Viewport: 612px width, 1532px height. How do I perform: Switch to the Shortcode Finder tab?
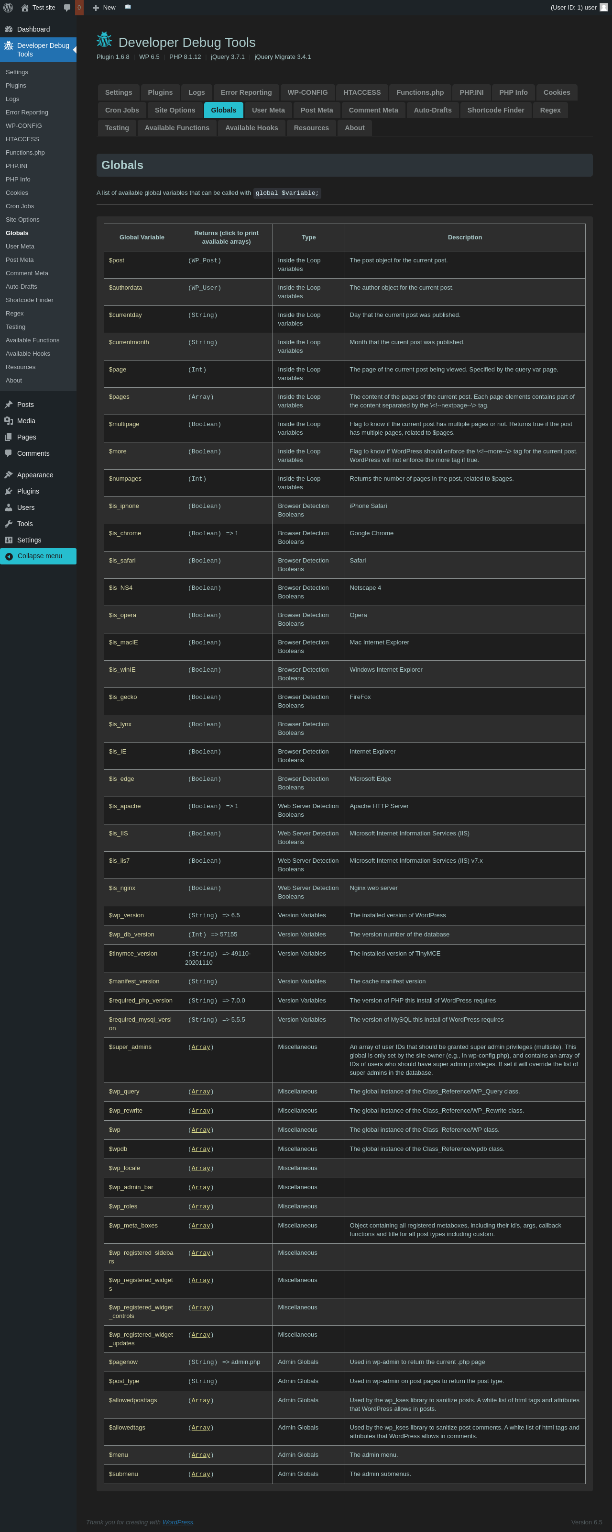pos(495,110)
